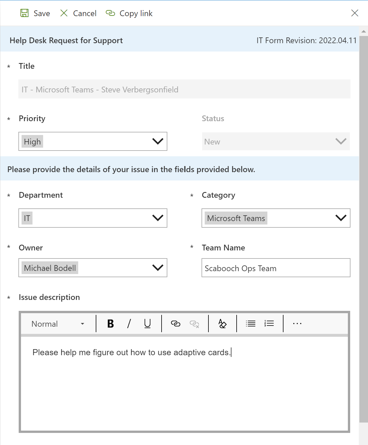The image size is (368, 445).
Task: Apply a bulleted list
Action: [251, 324]
